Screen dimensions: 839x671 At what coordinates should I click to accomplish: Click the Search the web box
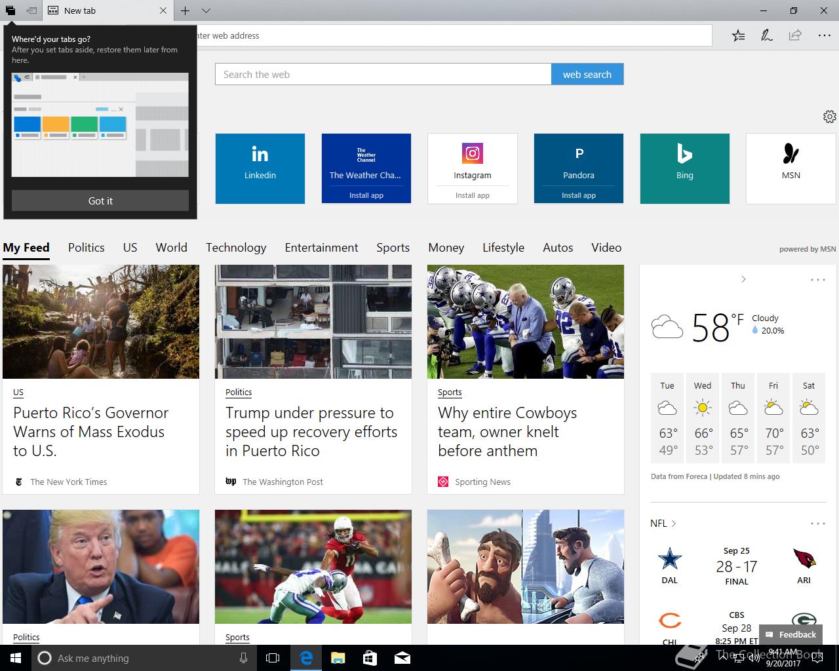coord(383,74)
